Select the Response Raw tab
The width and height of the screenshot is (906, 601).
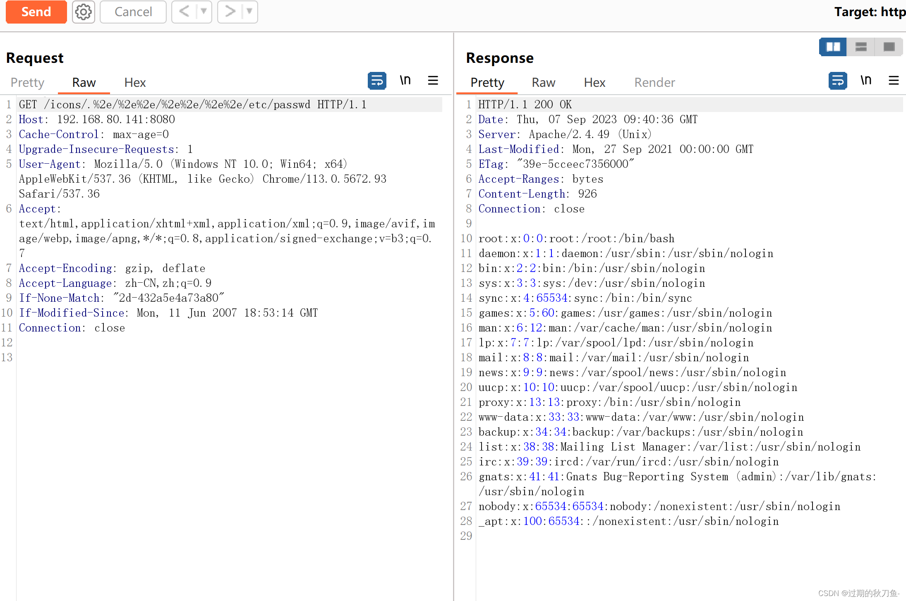(x=543, y=82)
